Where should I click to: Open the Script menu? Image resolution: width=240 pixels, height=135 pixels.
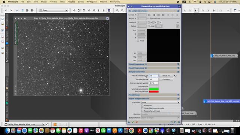[81, 1]
